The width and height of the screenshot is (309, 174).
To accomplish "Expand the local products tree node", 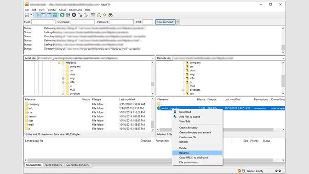I will point(63,94).
